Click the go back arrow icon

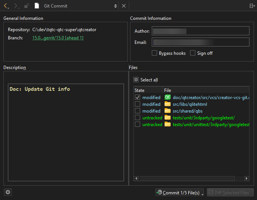[6, 6]
